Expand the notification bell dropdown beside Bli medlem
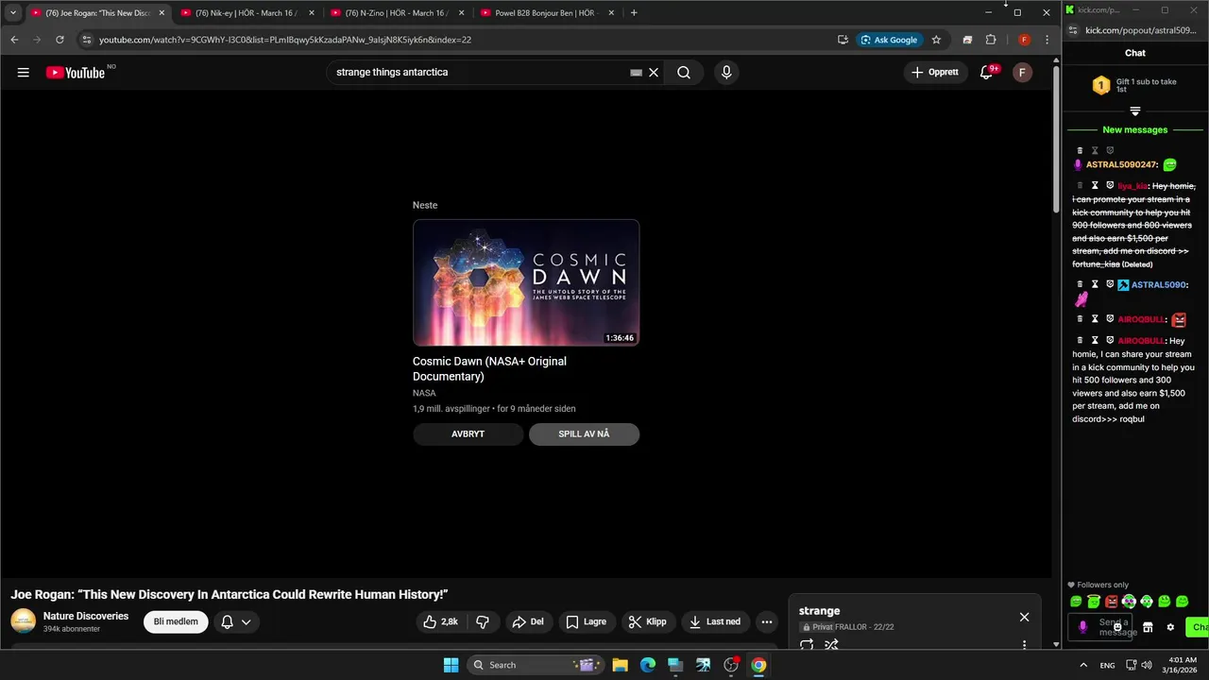This screenshot has height=680, width=1209. click(236, 621)
